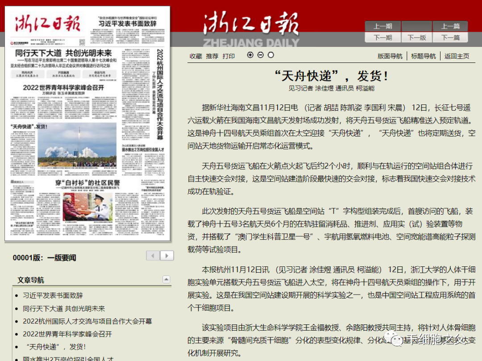This screenshot has height=361, width=482.
Task: Open 标题导航 menu
Action: [x=423, y=56]
